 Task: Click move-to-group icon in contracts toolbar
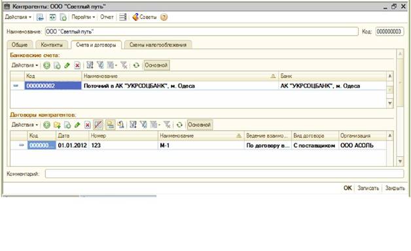(120, 125)
